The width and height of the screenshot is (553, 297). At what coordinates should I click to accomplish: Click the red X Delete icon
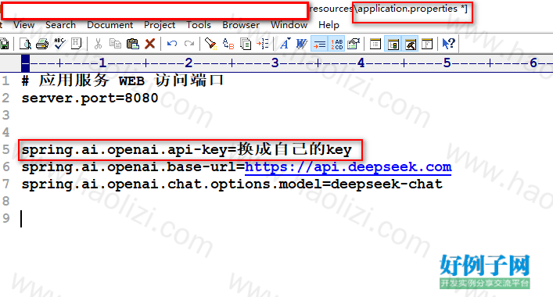(x=150, y=44)
